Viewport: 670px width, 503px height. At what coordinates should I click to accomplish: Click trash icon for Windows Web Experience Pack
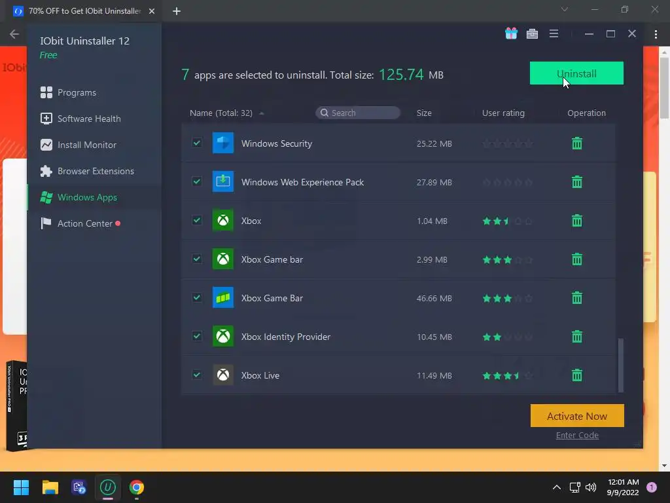[577, 182]
